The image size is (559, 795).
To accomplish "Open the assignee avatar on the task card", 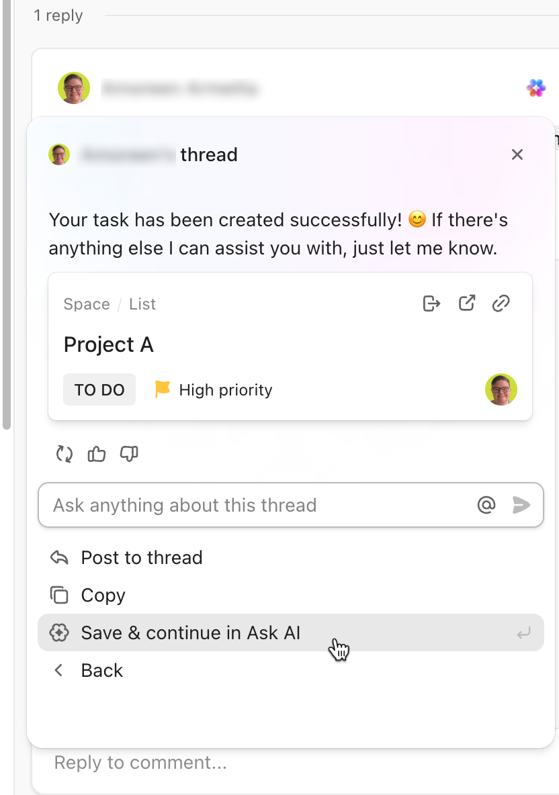I will click(501, 389).
